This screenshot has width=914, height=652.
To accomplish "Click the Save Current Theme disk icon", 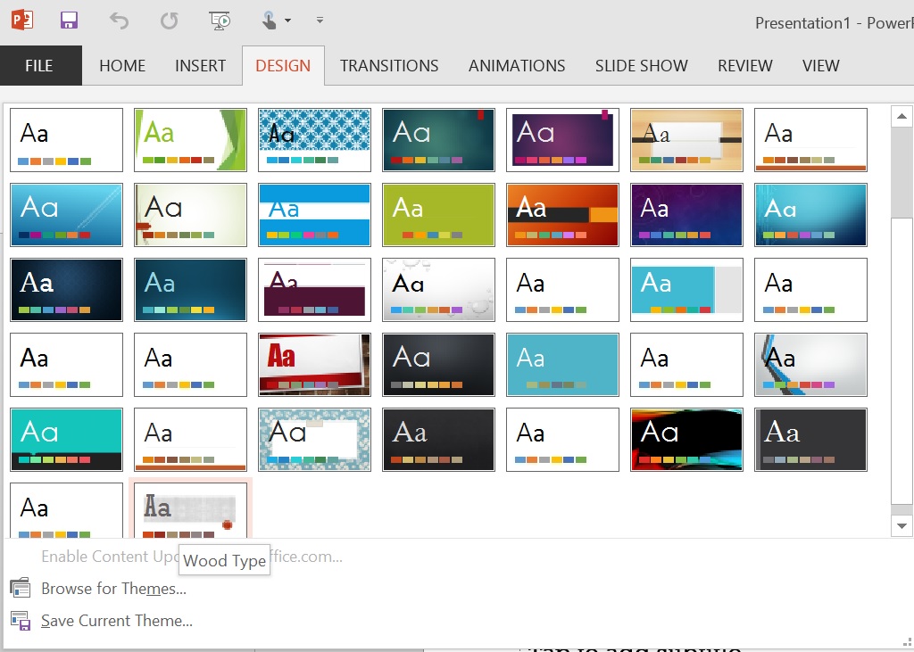I will click(x=21, y=621).
